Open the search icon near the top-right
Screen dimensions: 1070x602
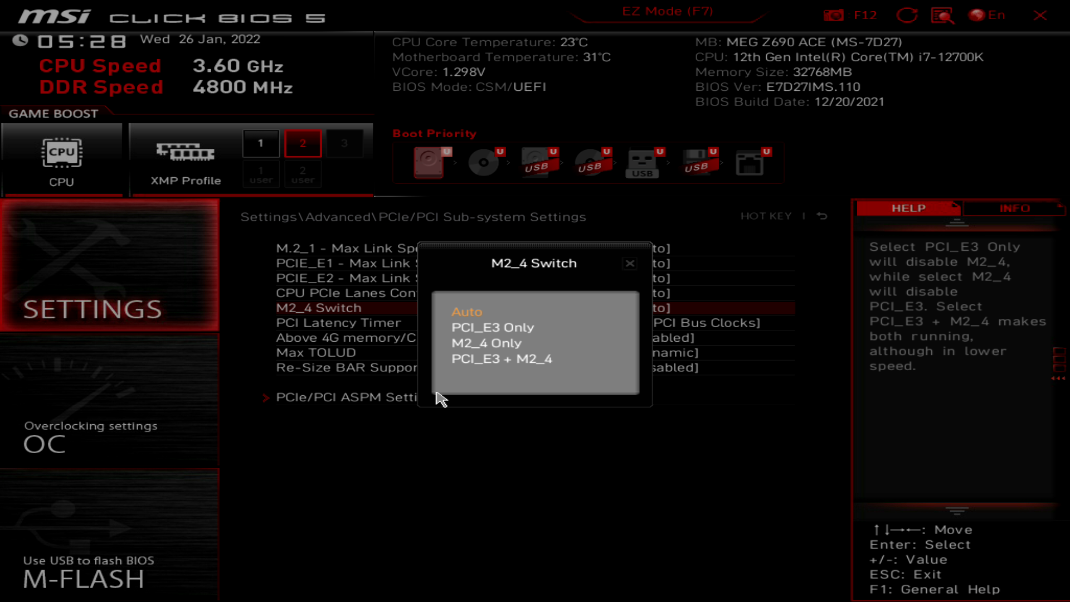[943, 15]
